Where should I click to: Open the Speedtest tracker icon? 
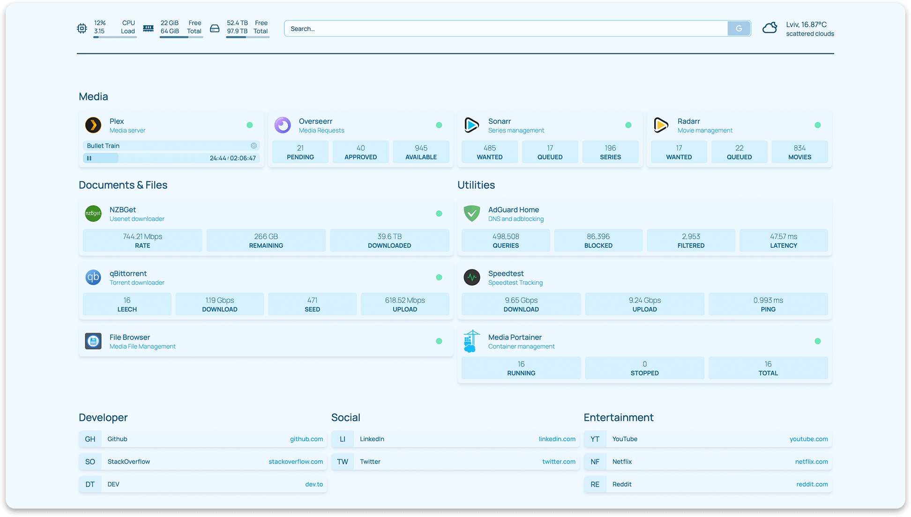(472, 277)
